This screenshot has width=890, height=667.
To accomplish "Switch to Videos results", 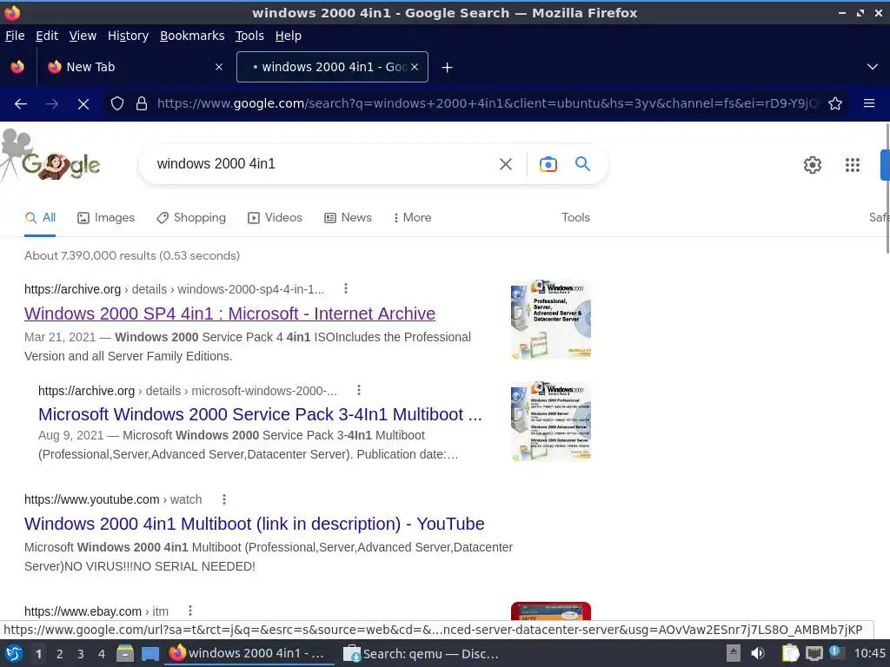I will pyautogui.click(x=276, y=218).
